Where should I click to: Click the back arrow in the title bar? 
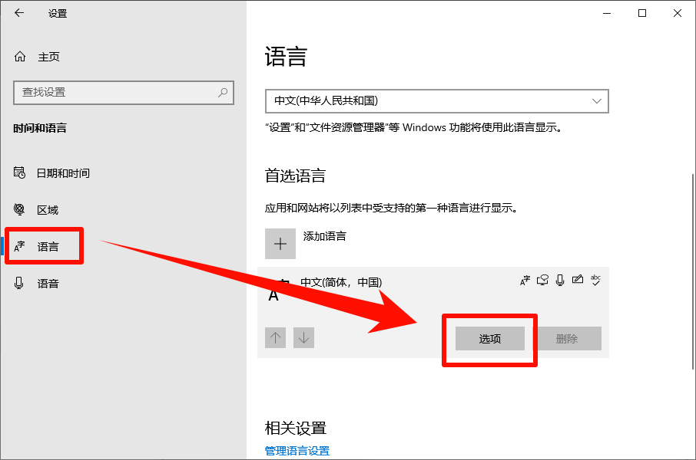[x=19, y=13]
